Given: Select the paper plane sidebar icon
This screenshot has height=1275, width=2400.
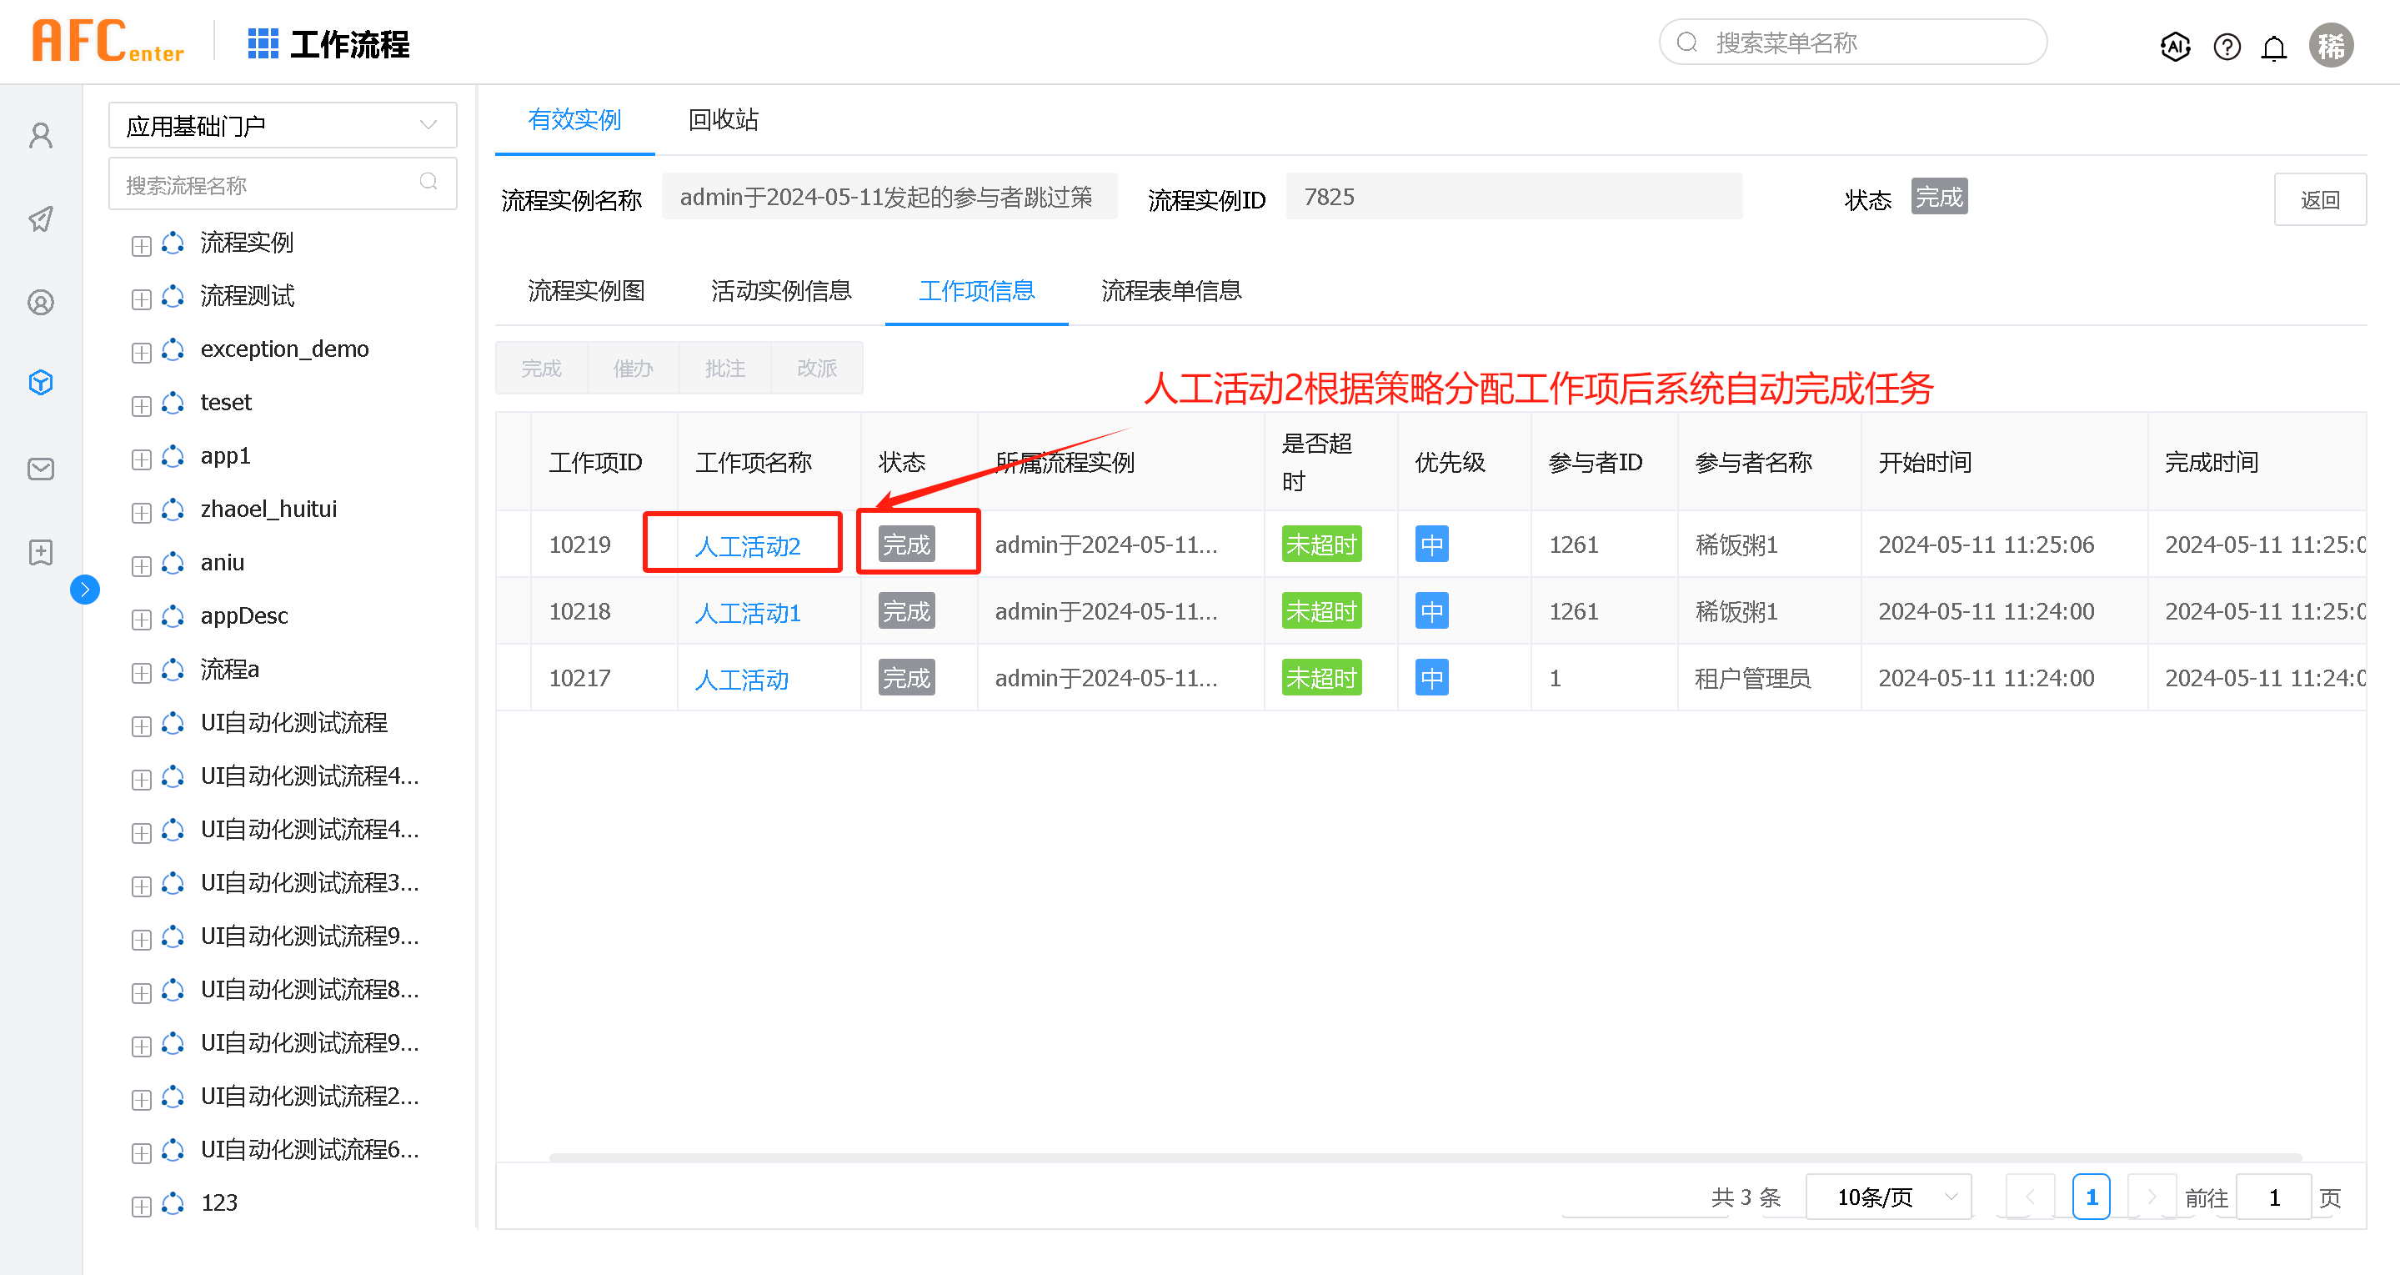Looking at the screenshot, I should click(41, 220).
